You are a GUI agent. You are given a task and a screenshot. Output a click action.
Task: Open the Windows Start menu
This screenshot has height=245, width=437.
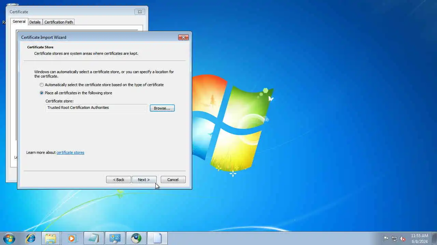click(x=9, y=238)
